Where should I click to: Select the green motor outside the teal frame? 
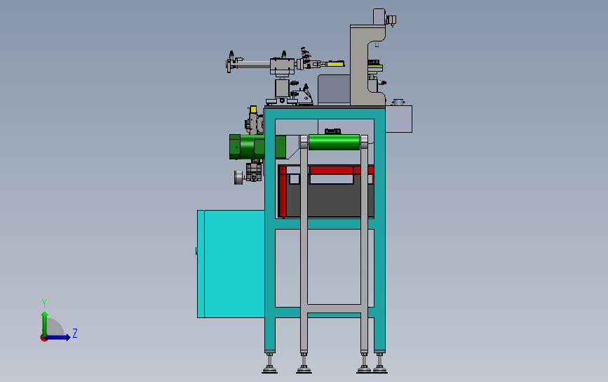tap(247, 147)
